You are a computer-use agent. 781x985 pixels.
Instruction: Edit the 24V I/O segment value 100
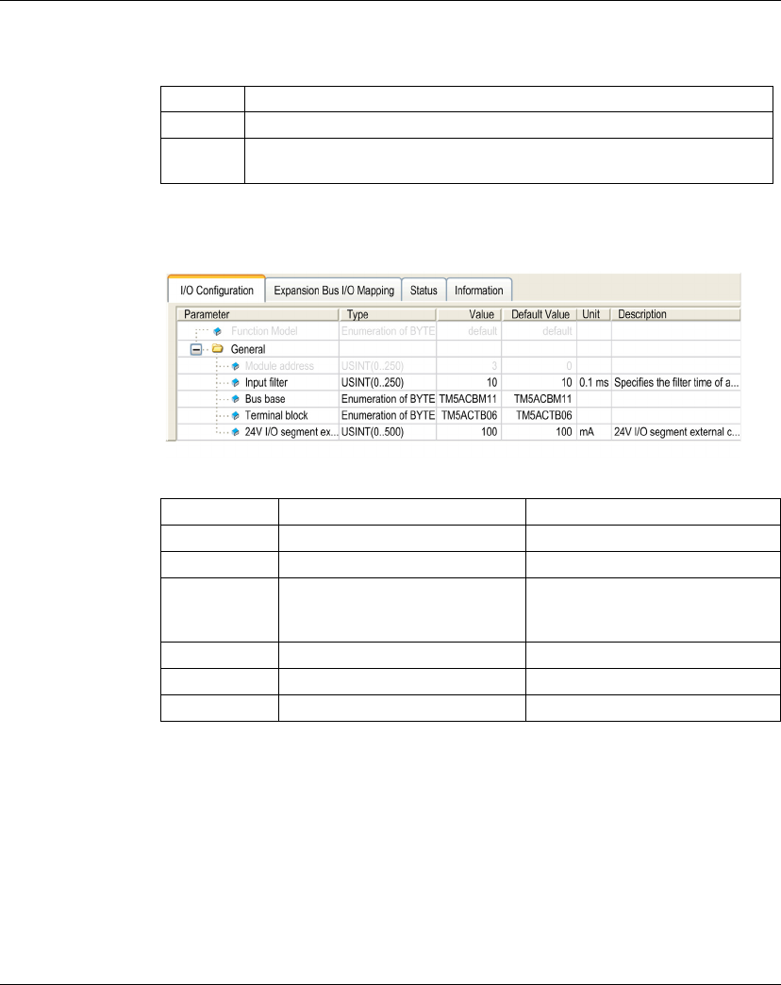tap(469, 432)
